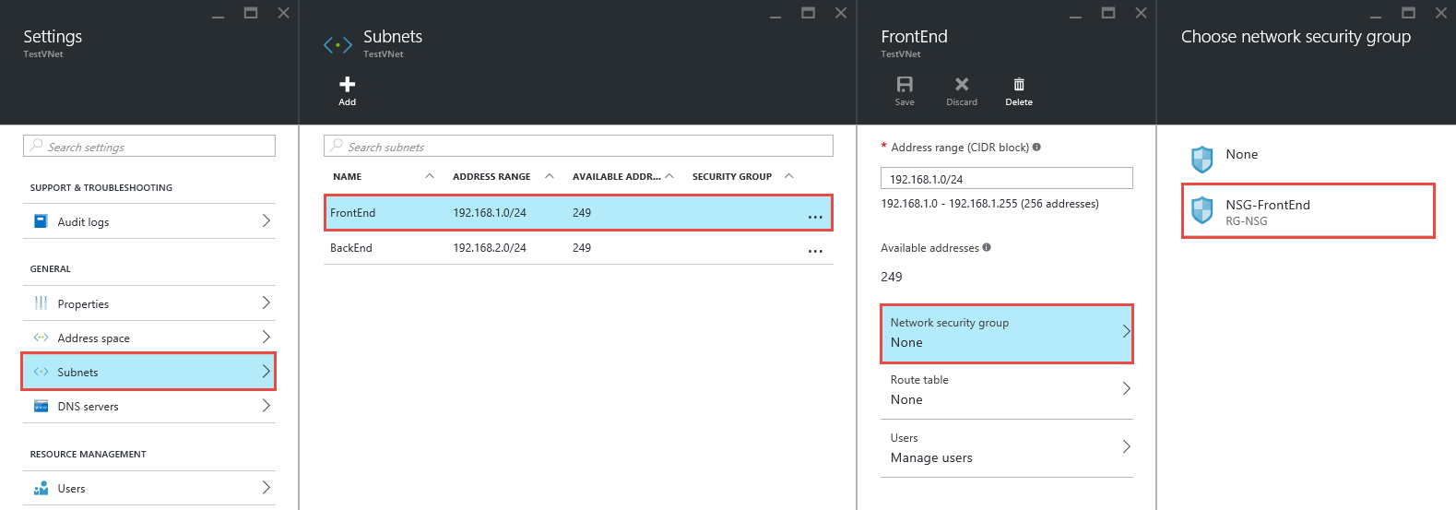Click the SECURITY GROUP column header
Screen dimensions: 1456x510
point(732,176)
